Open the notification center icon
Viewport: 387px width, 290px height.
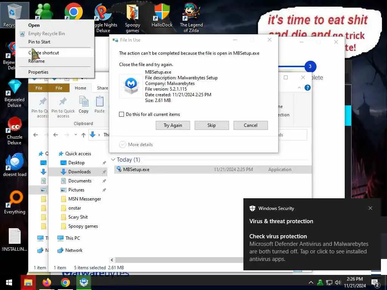coord(375,283)
